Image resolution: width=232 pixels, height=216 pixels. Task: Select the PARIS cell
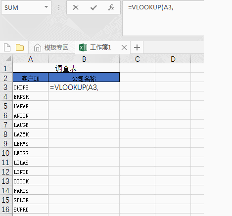[31, 190]
